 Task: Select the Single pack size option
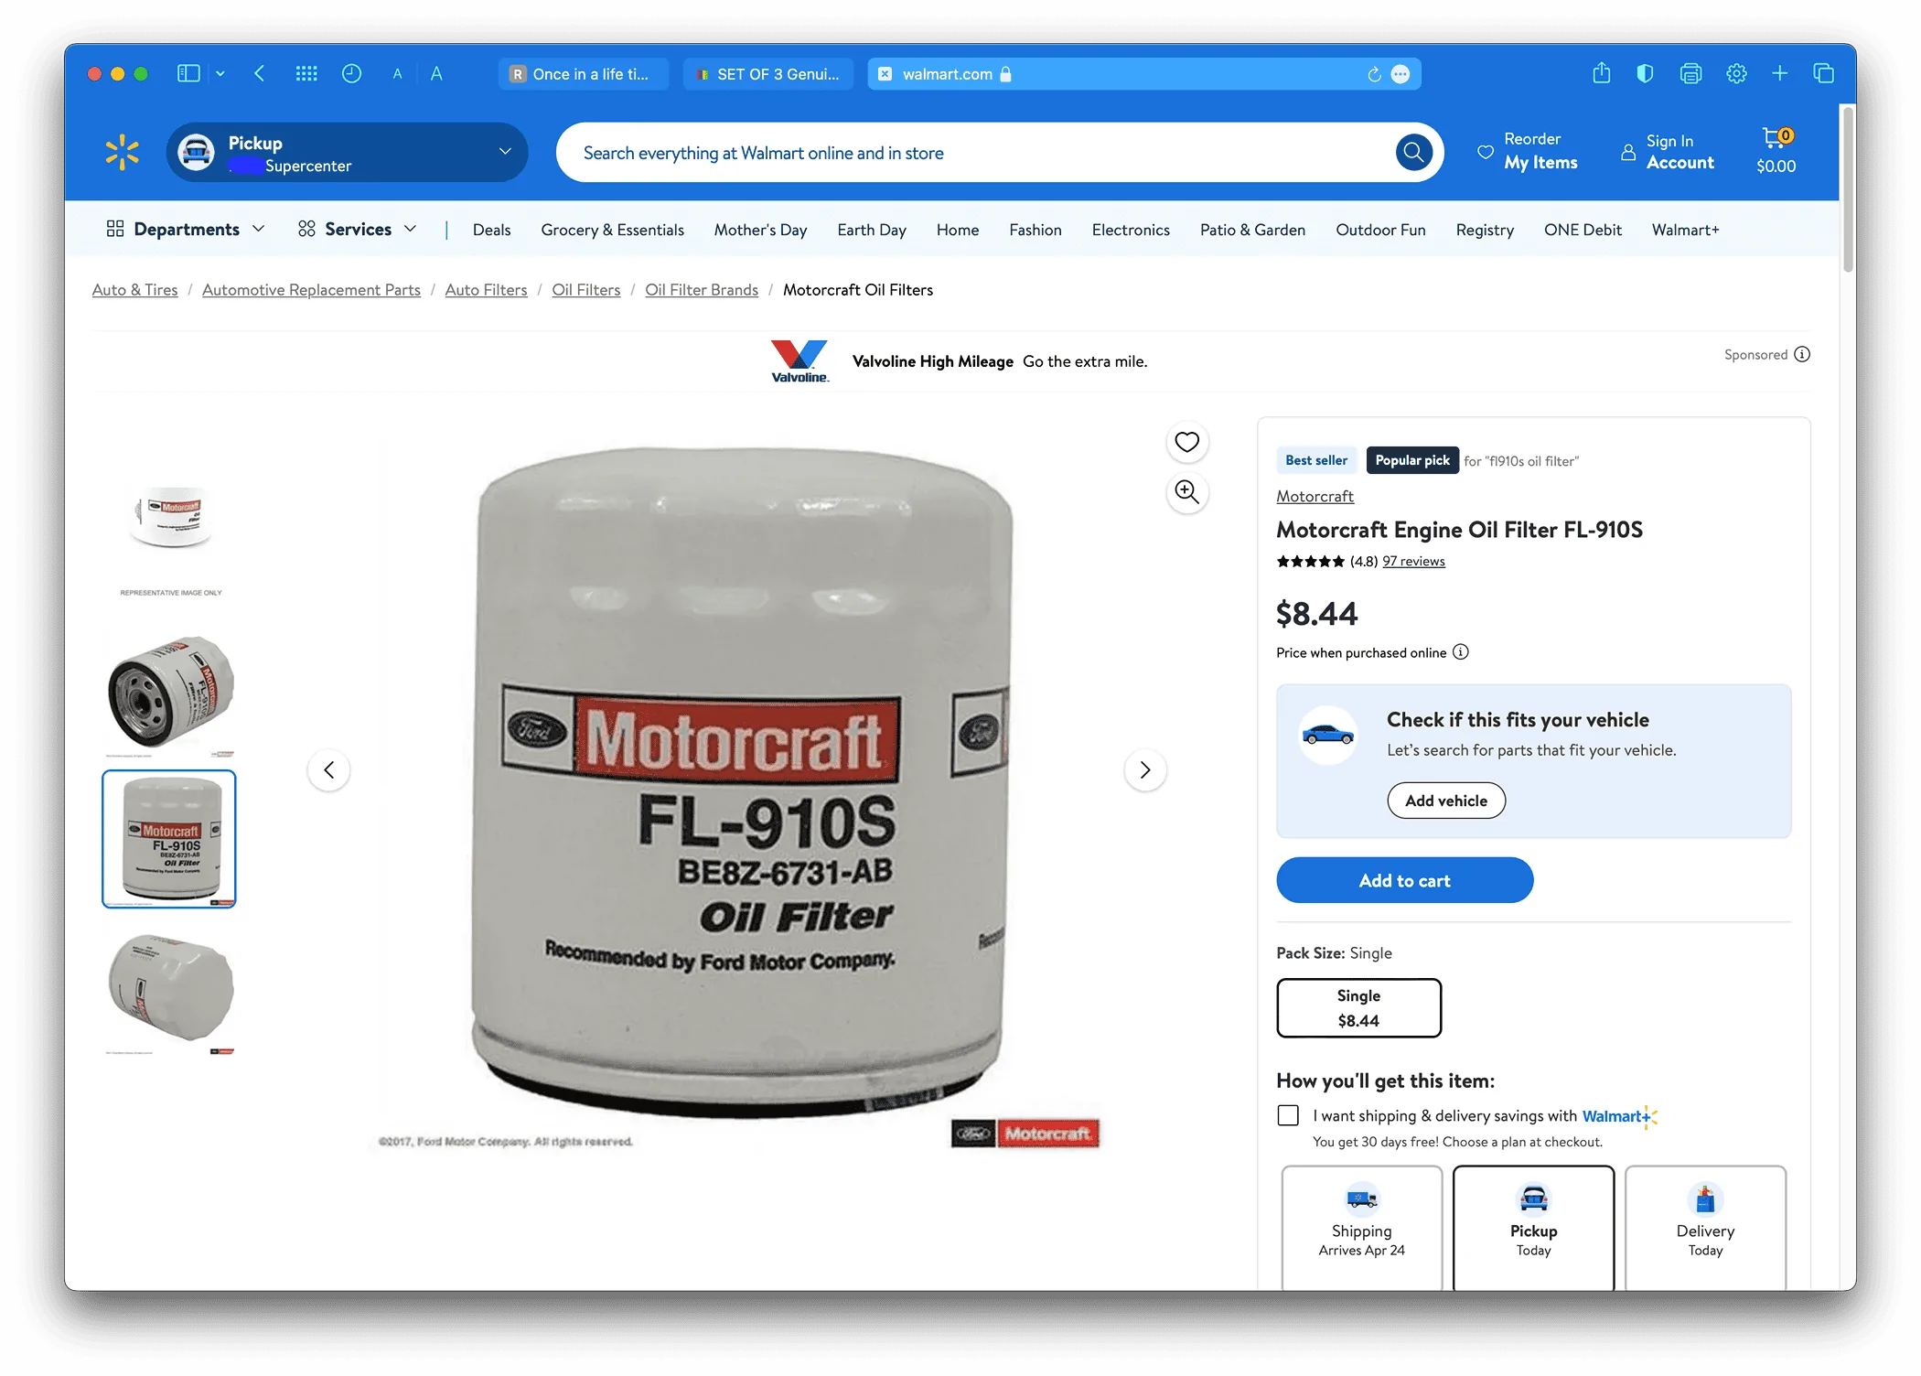1358,1007
